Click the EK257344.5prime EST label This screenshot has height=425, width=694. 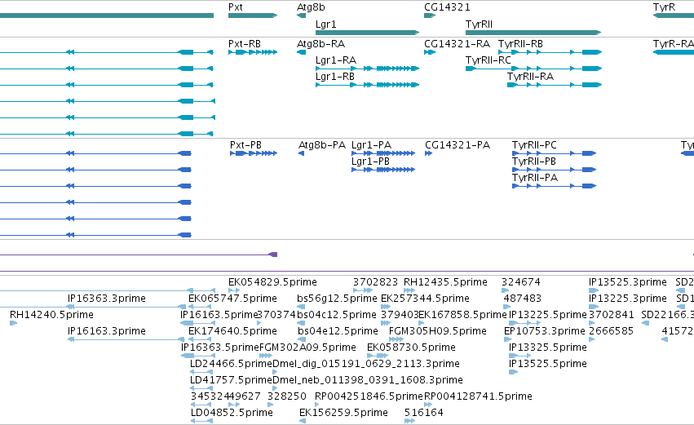(x=425, y=299)
